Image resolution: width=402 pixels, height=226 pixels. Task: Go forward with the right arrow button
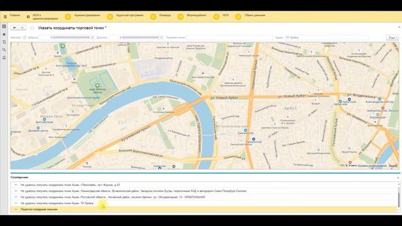[22, 28]
